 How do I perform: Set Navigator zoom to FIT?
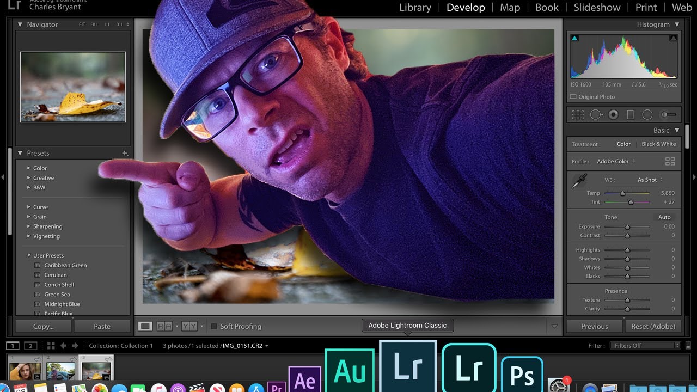click(82, 24)
